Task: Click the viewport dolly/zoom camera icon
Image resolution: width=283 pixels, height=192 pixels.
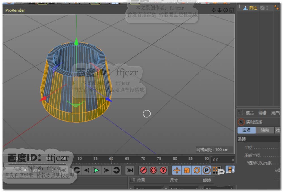Action: [x=220, y=10]
